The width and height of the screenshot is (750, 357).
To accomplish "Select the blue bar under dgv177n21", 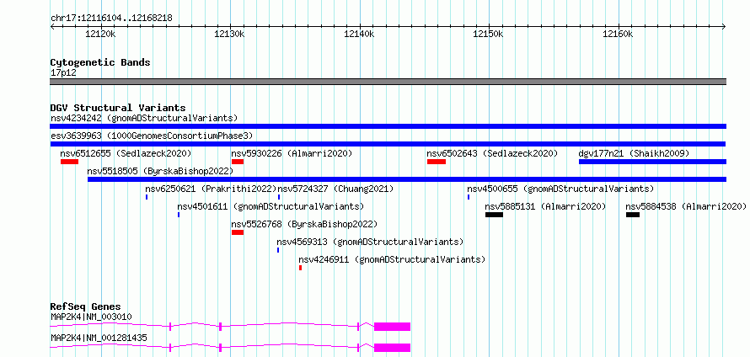I will [652, 162].
